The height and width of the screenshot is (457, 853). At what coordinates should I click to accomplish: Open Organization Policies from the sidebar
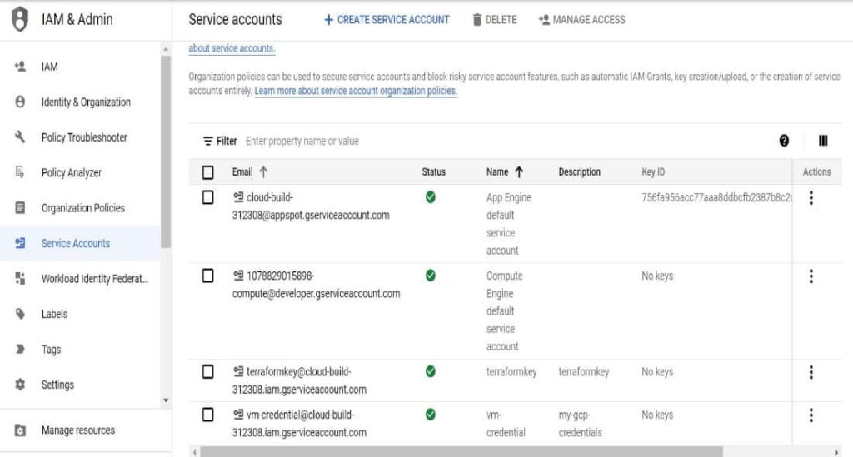[82, 208]
